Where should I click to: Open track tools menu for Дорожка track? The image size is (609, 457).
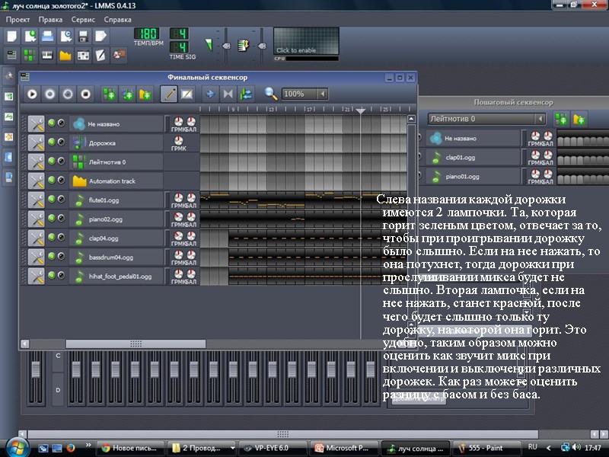click(x=36, y=143)
